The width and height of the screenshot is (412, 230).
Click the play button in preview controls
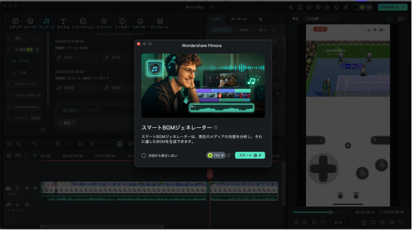pos(314,222)
